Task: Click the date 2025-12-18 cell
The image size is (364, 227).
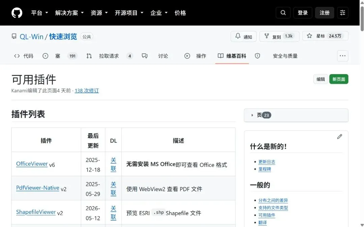Action: pyautogui.click(x=93, y=165)
